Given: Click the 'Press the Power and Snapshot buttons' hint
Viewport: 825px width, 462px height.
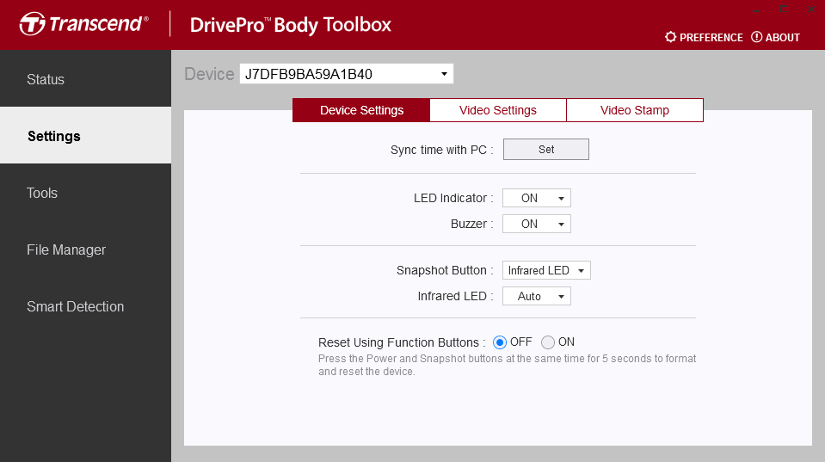Looking at the screenshot, I should (x=508, y=365).
